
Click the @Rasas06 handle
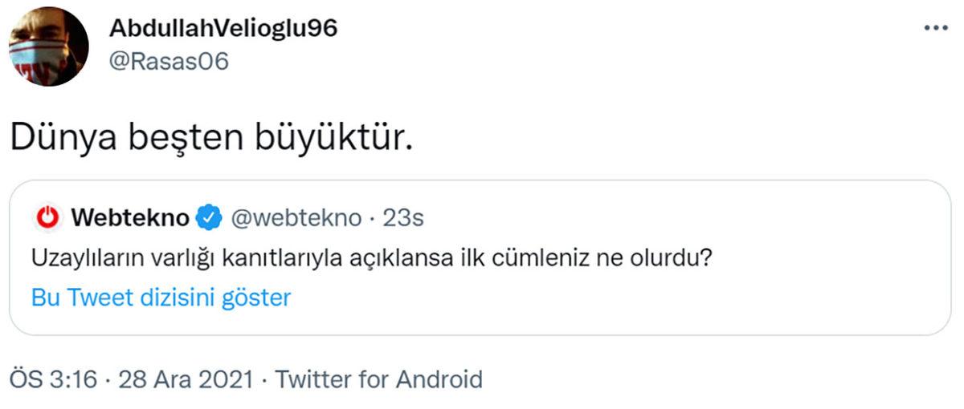click(x=168, y=62)
